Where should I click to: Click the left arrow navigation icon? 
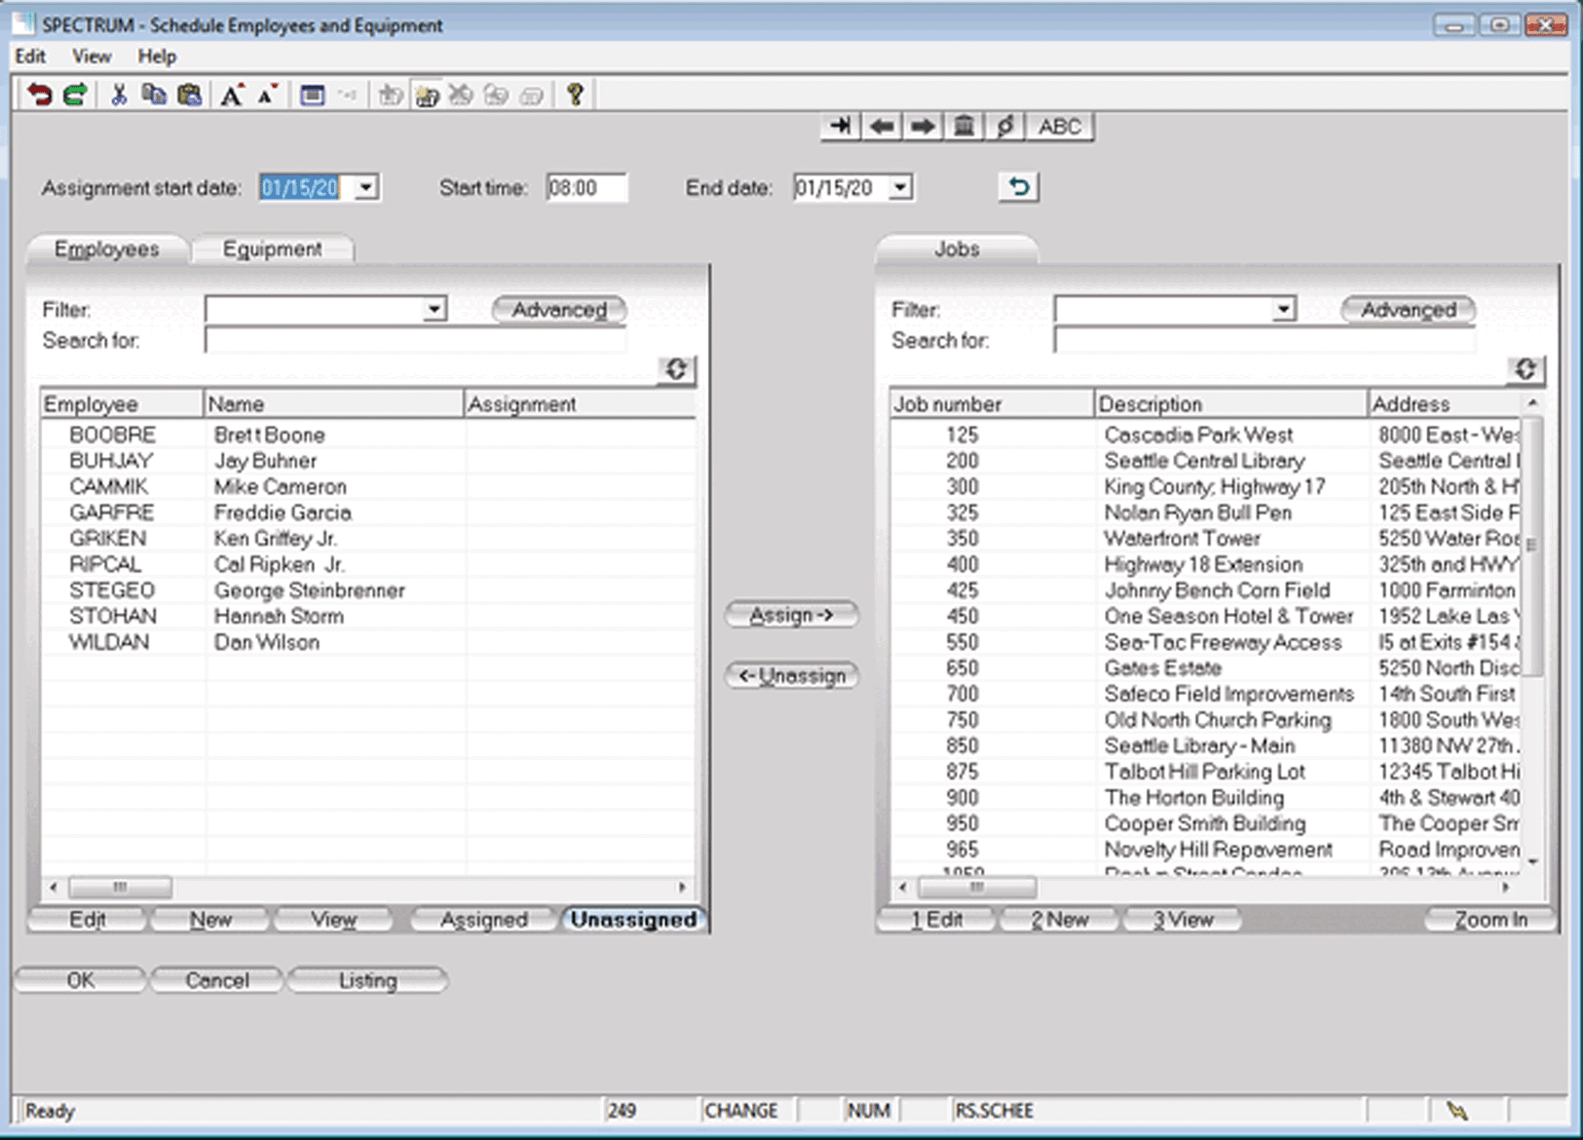coord(882,127)
